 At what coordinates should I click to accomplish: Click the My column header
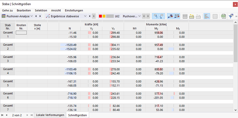tap(156, 28)
